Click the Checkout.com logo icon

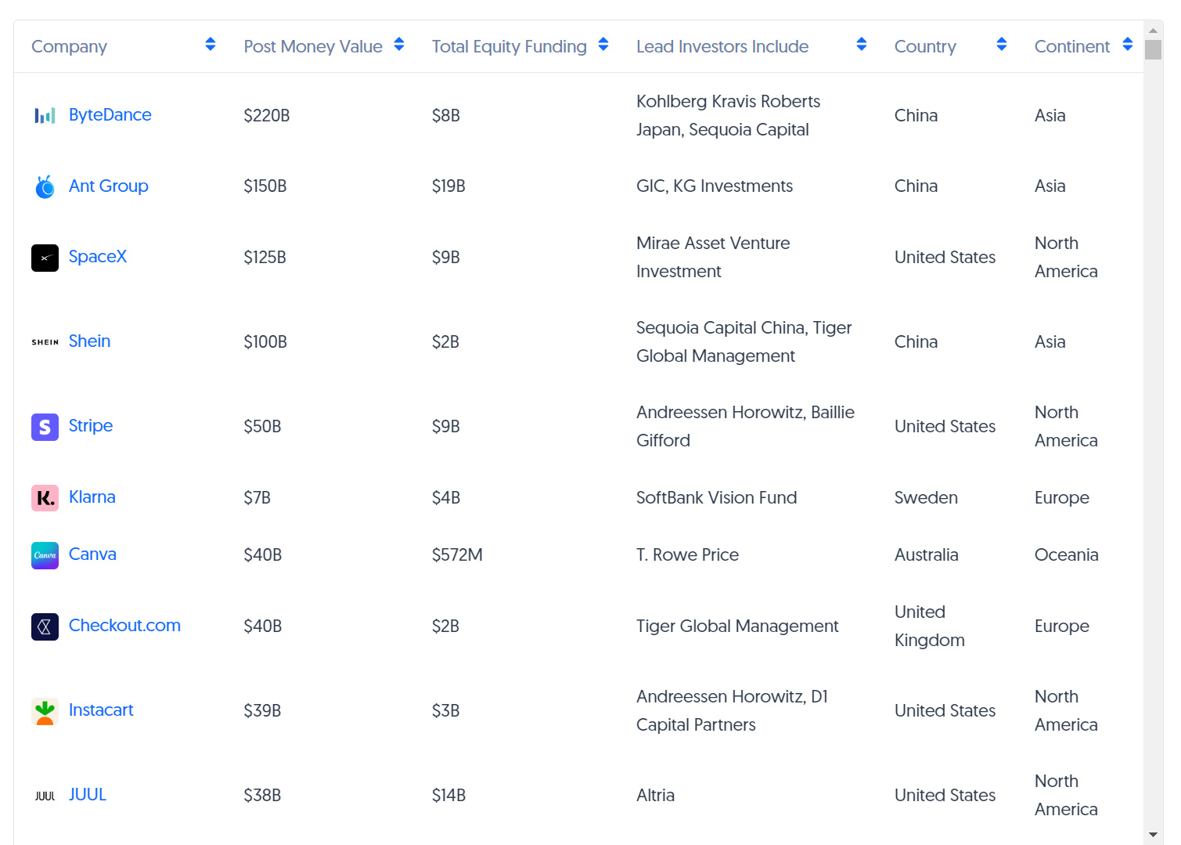pos(45,627)
